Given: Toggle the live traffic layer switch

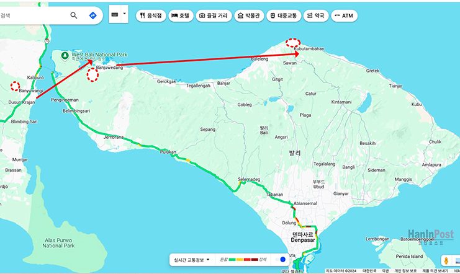Looking at the screenshot, I should coord(283,259).
